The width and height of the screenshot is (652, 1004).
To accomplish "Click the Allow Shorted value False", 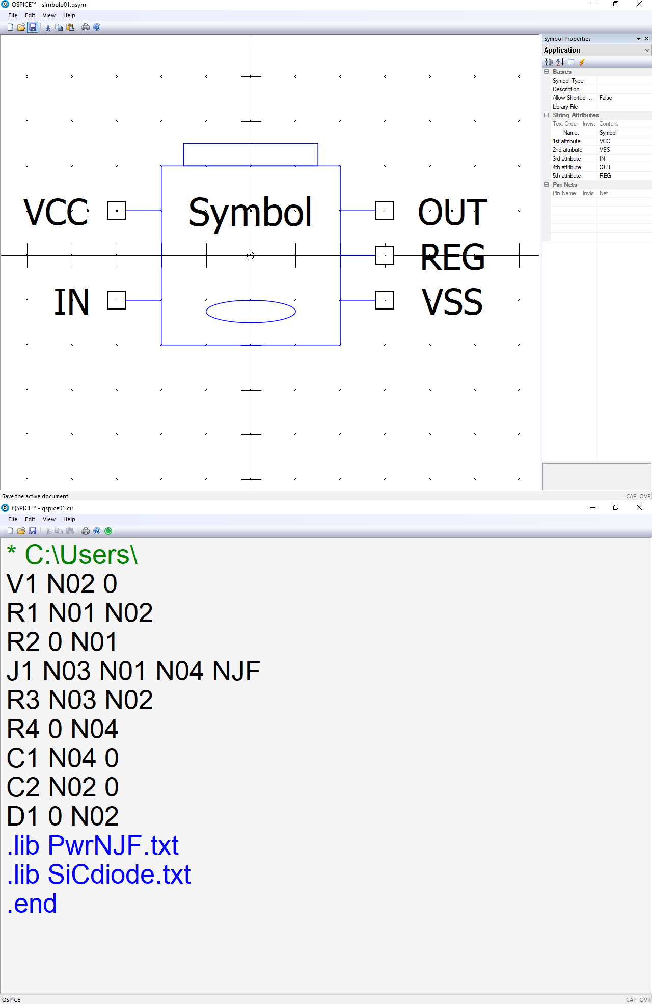I will (x=624, y=98).
